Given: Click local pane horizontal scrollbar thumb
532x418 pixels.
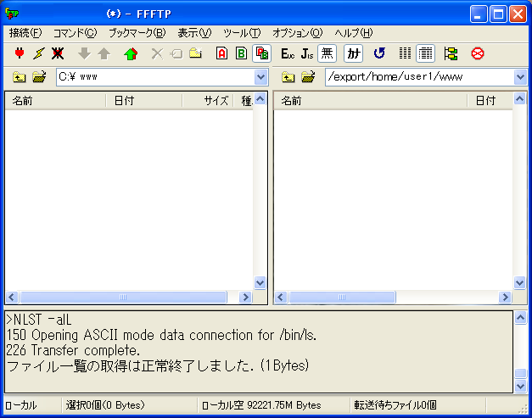Looking at the screenshot, I should (x=123, y=298).
